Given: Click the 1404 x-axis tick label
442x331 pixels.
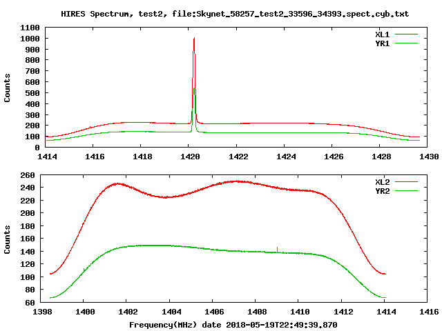Looking at the screenshot, I should point(171,312).
